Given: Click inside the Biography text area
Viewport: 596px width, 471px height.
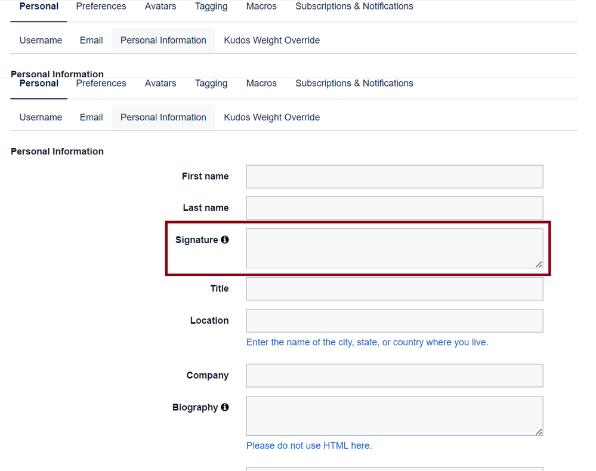Looking at the screenshot, I should [394, 416].
